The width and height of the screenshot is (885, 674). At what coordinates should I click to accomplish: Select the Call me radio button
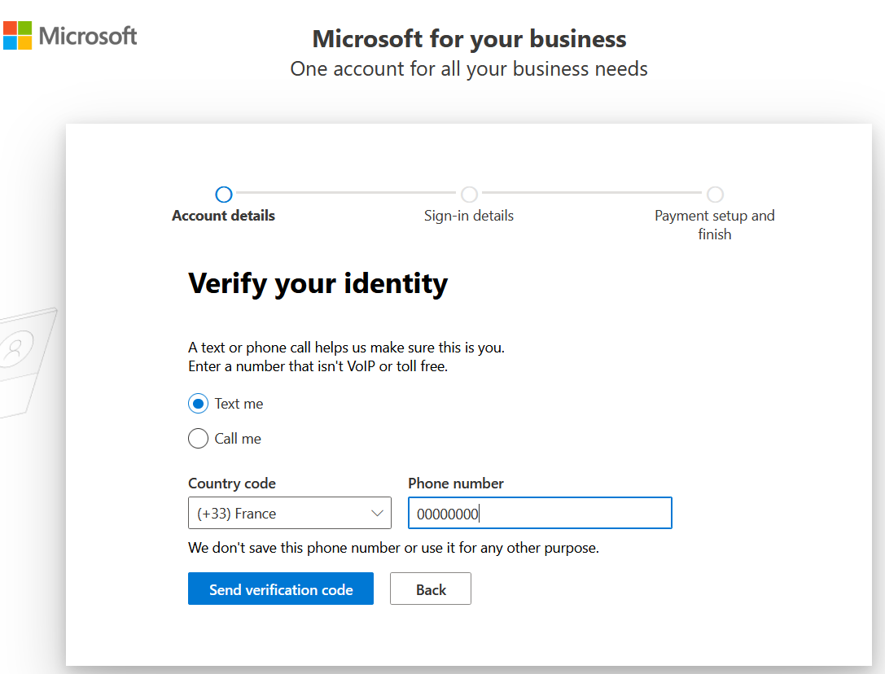click(x=198, y=439)
